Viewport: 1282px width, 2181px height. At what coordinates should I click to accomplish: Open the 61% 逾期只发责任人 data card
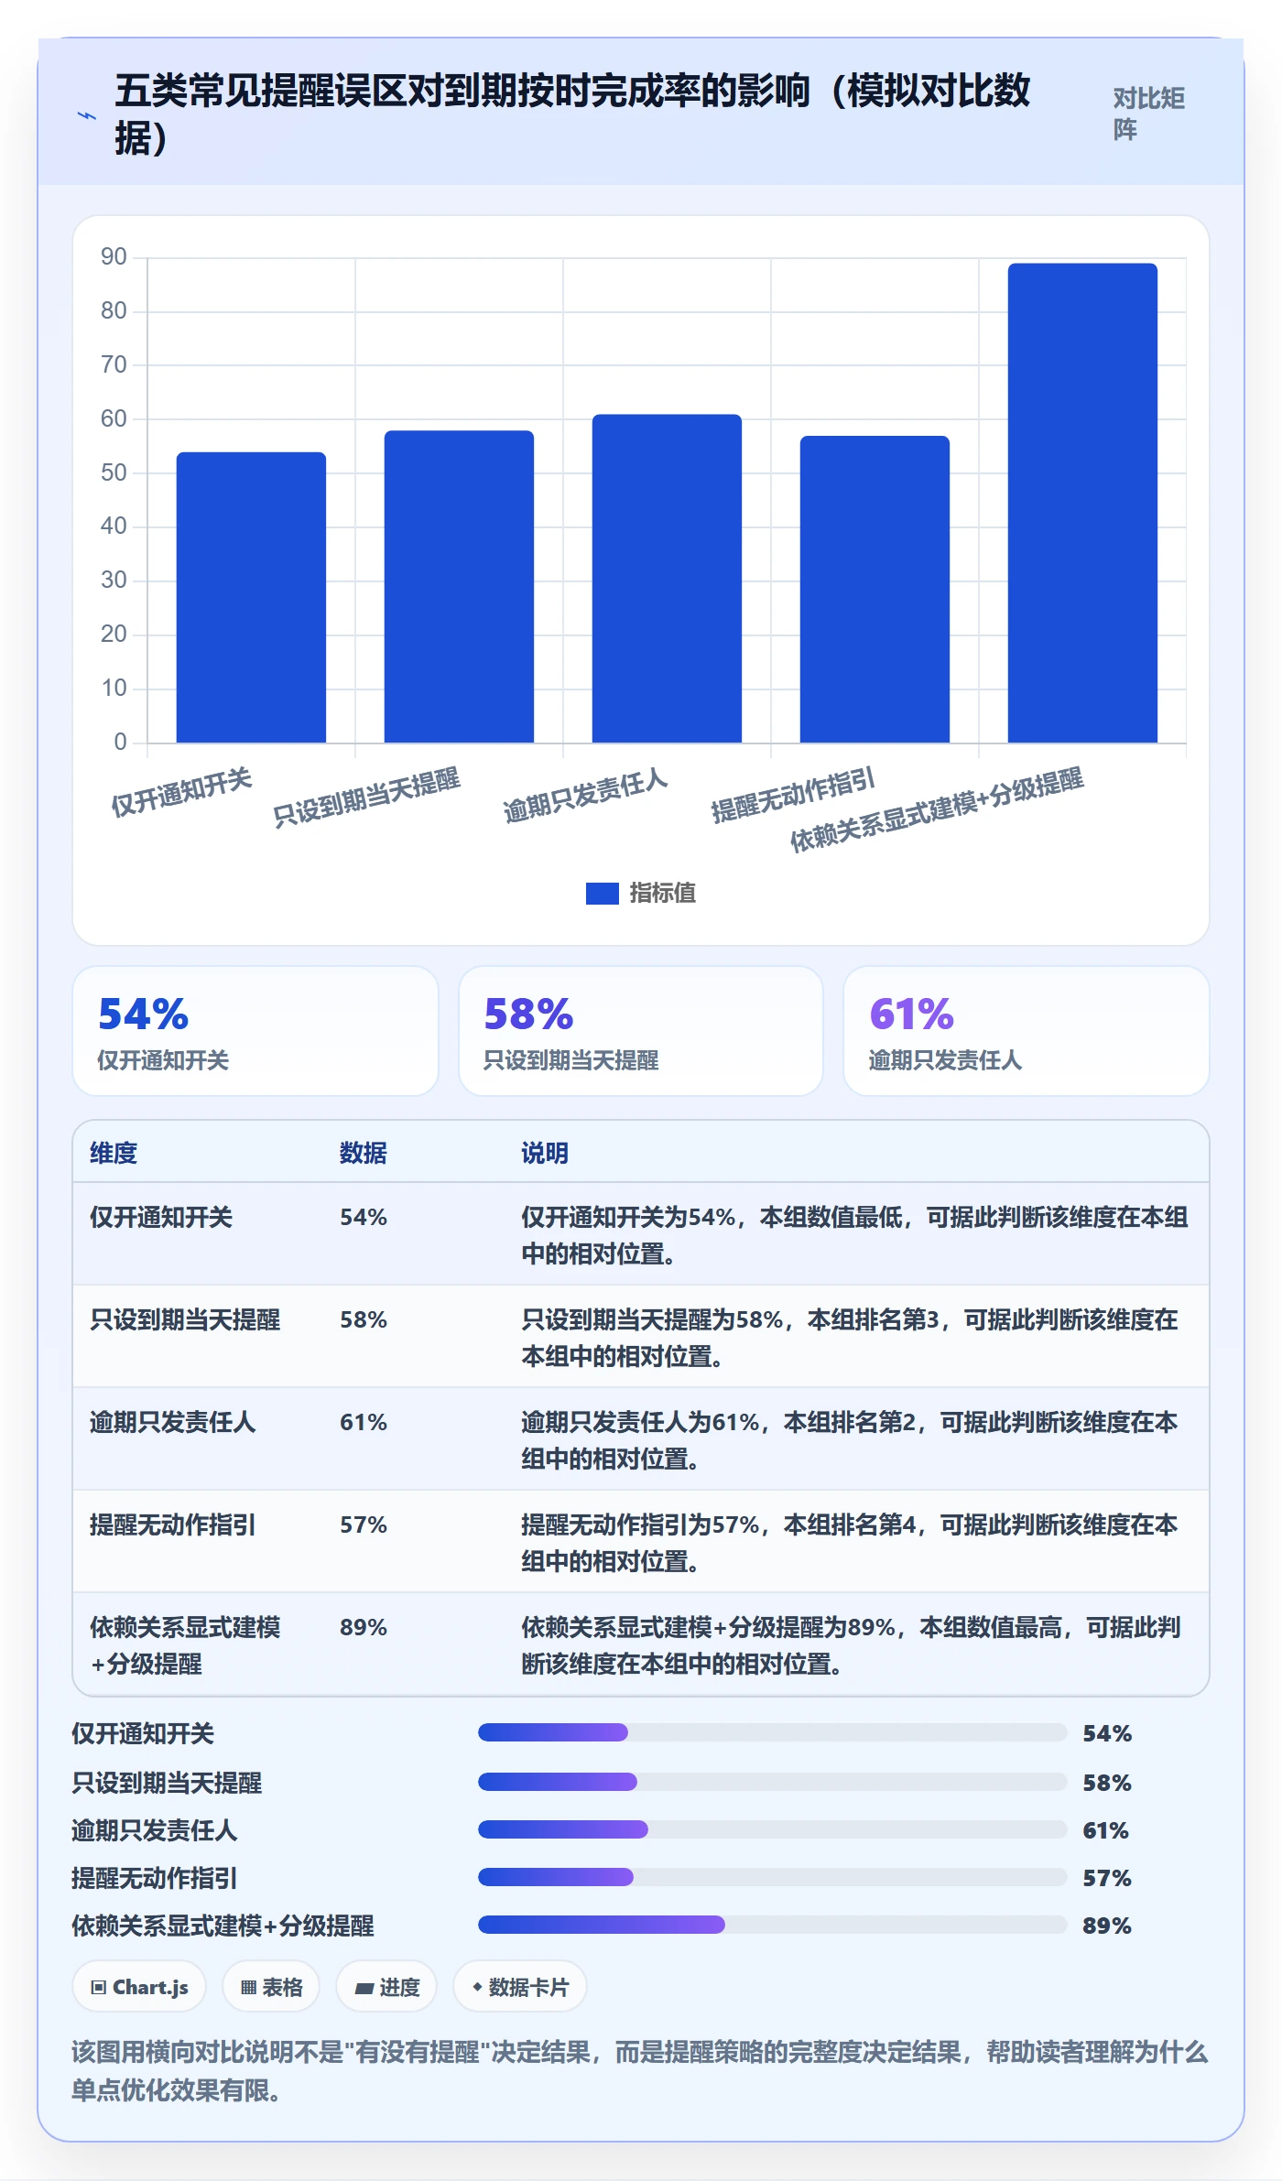(x=1027, y=1031)
